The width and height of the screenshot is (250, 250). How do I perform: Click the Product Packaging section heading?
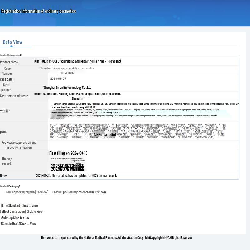(x=10, y=186)
